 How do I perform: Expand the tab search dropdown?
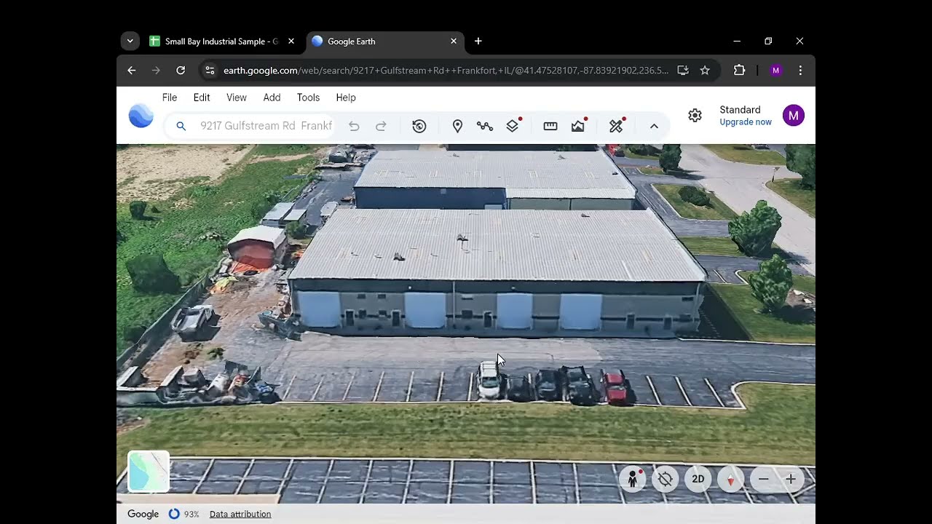[130, 41]
